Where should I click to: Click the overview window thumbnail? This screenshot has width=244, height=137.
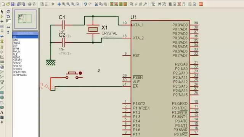click(26, 19)
